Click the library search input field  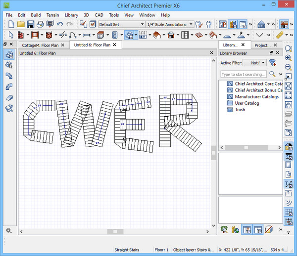(244, 74)
